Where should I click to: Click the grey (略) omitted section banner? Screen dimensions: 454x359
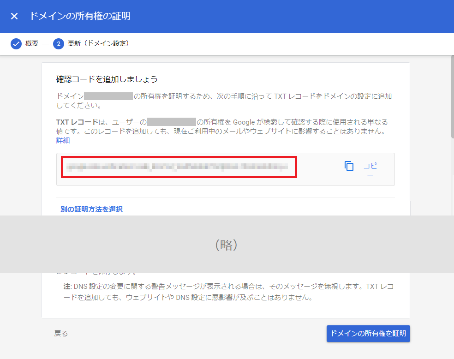click(227, 245)
